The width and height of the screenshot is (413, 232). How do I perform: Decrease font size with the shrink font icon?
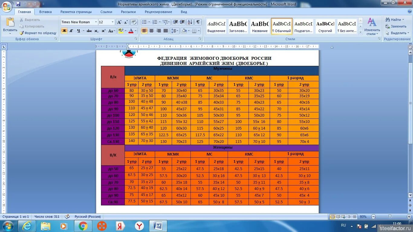[126, 22]
